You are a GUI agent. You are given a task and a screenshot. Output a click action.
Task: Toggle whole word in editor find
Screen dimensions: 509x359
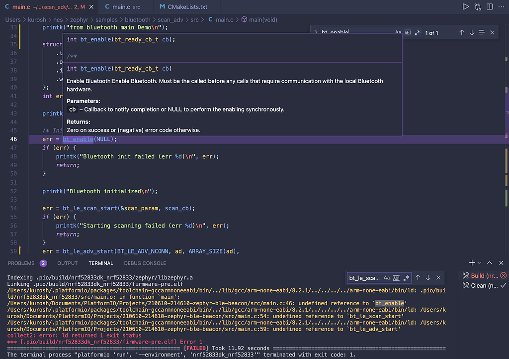408,32
